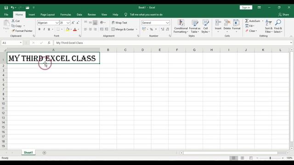
Task: Toggle Underline formatting
Action: point(49,29)
